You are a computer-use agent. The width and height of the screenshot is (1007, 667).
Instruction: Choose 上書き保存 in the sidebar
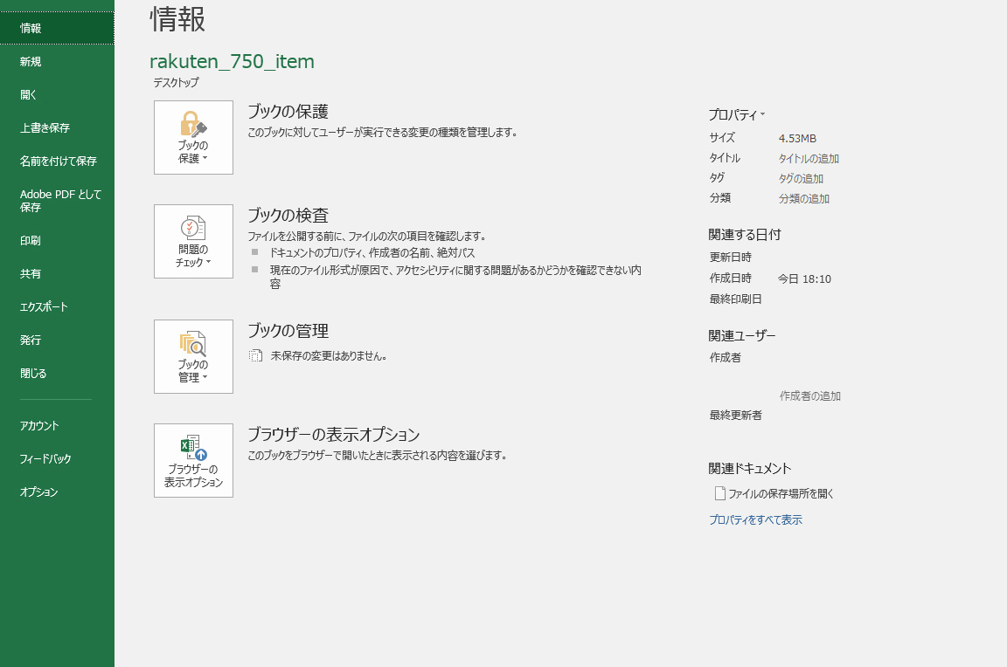[x=57, y=128]
